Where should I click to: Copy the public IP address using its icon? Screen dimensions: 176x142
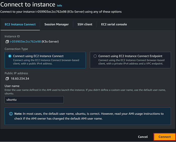click(x=7, y=79)
